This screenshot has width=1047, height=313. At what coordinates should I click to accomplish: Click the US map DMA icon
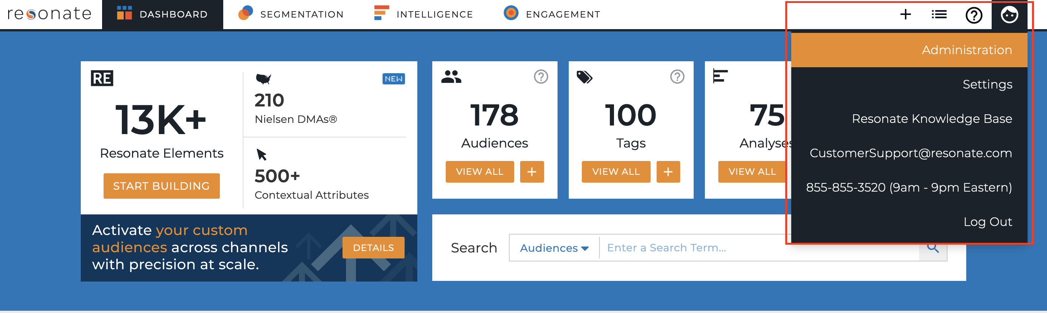click(x=263, y=79)
